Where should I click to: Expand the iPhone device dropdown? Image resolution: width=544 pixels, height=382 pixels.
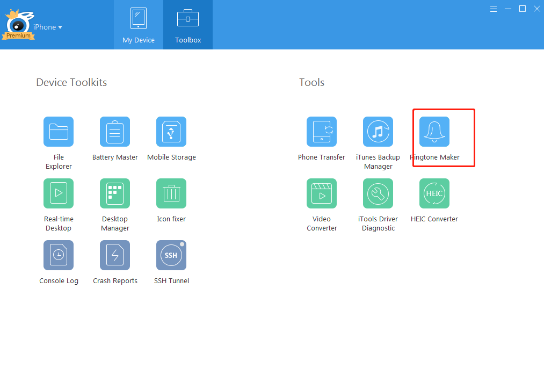pyautogui.click(x=48, y=27)
